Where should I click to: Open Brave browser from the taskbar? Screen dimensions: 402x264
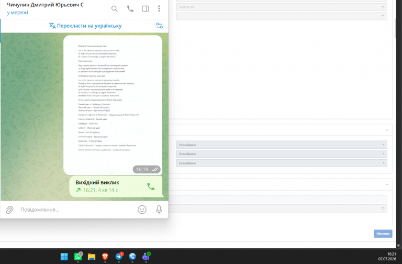105,257
